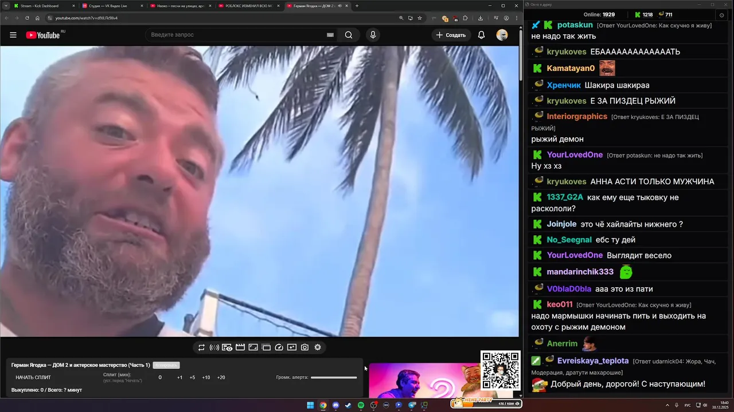Click the add-frame plus icon in player toolbar

click(x=292, y=347)
